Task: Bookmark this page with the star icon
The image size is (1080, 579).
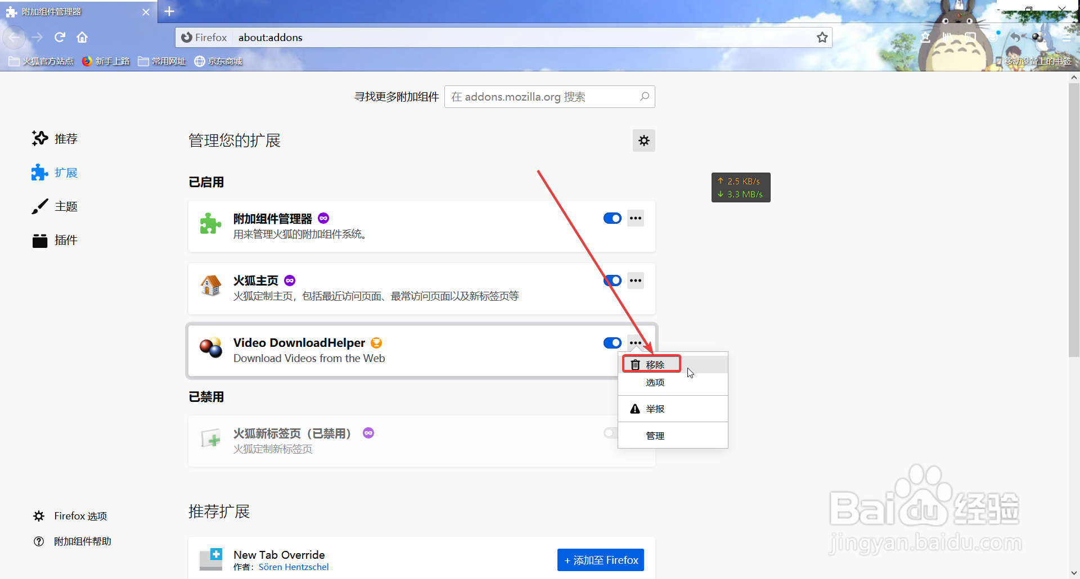Action: point(822,37)
